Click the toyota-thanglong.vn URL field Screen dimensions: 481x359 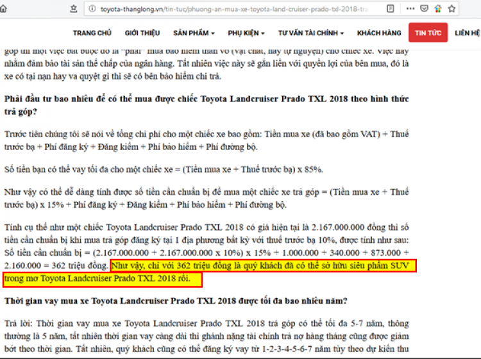[x=234, y=9]
